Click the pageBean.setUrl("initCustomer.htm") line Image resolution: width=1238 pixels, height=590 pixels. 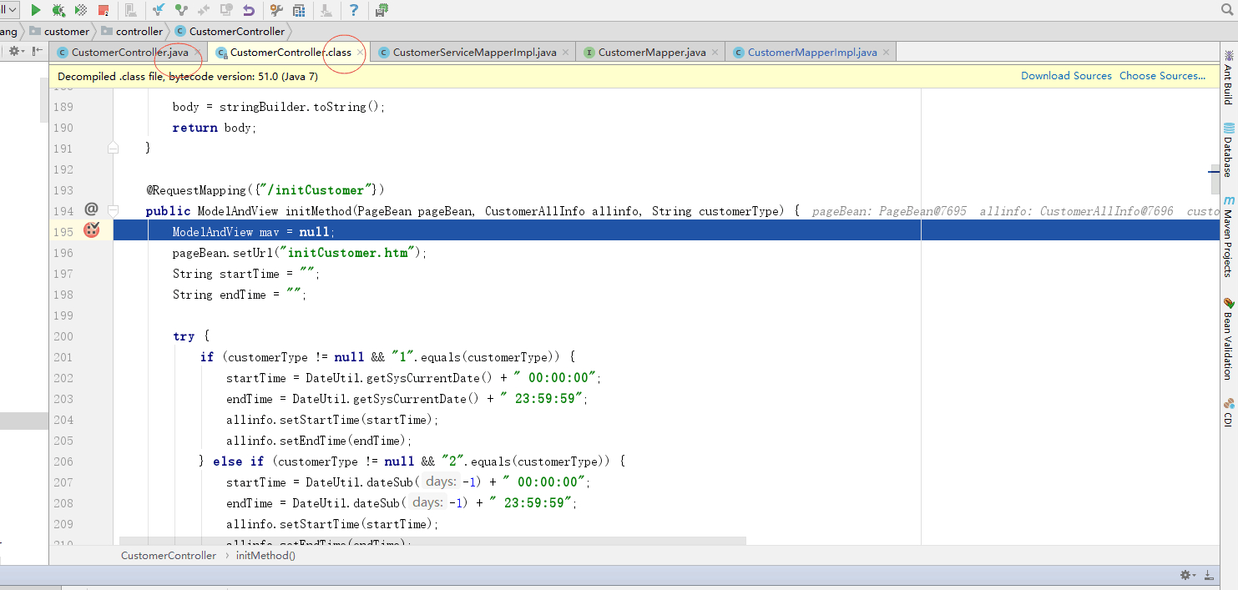pyautogui.click(x=300, y=253)
